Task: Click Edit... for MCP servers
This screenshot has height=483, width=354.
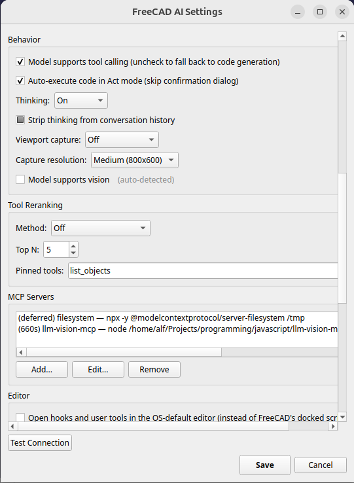Action: click(x=98, y=369)
